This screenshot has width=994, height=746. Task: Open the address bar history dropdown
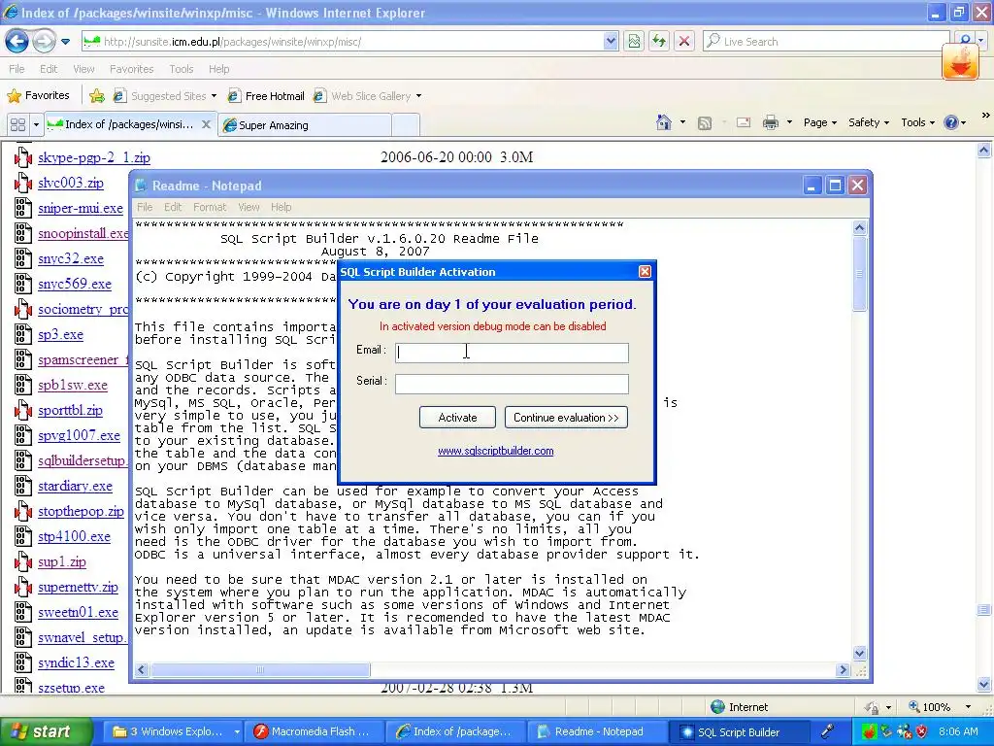pyautogui.click(x=611, y=42)
